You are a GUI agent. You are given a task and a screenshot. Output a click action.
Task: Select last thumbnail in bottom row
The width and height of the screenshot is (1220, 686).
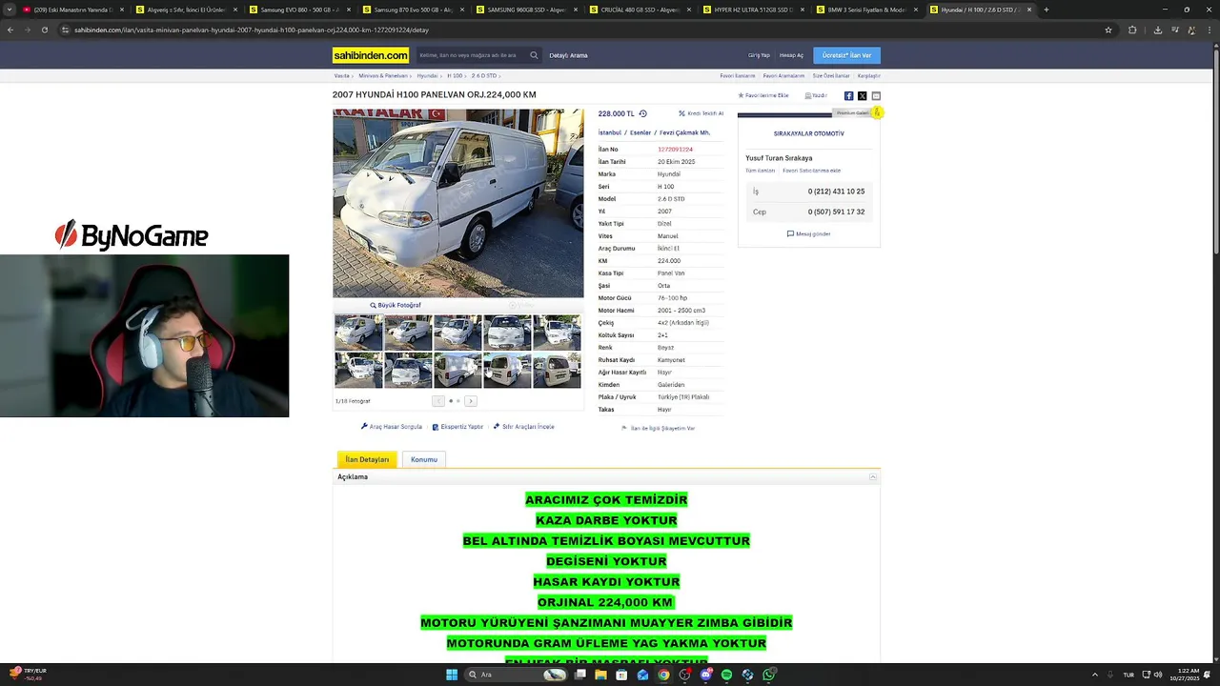557,370
